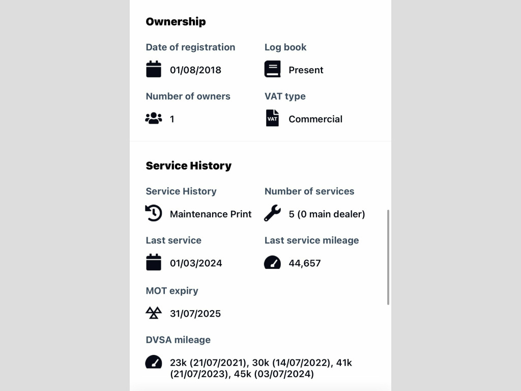Click the calendar icon beside 01/08/2018

(154, 69)
